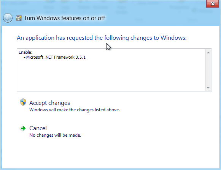Click the Windows Features title icon
The width and height of the screenshot is (221, 170).
19,18
